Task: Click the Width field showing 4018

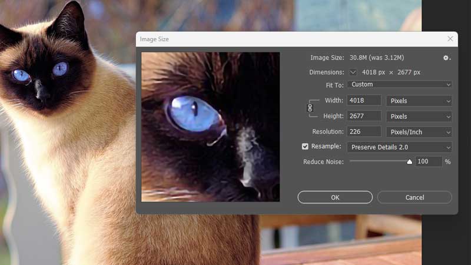Action: (x=364, y=100)
